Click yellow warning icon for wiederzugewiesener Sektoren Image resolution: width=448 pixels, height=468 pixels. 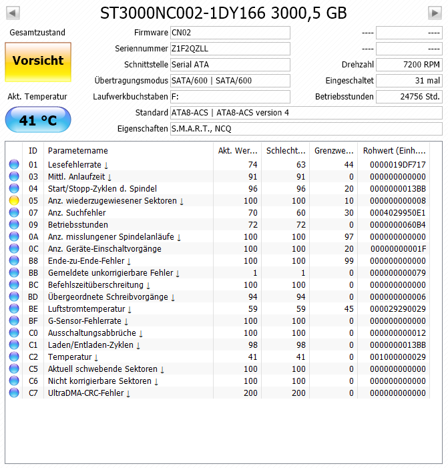14,200
